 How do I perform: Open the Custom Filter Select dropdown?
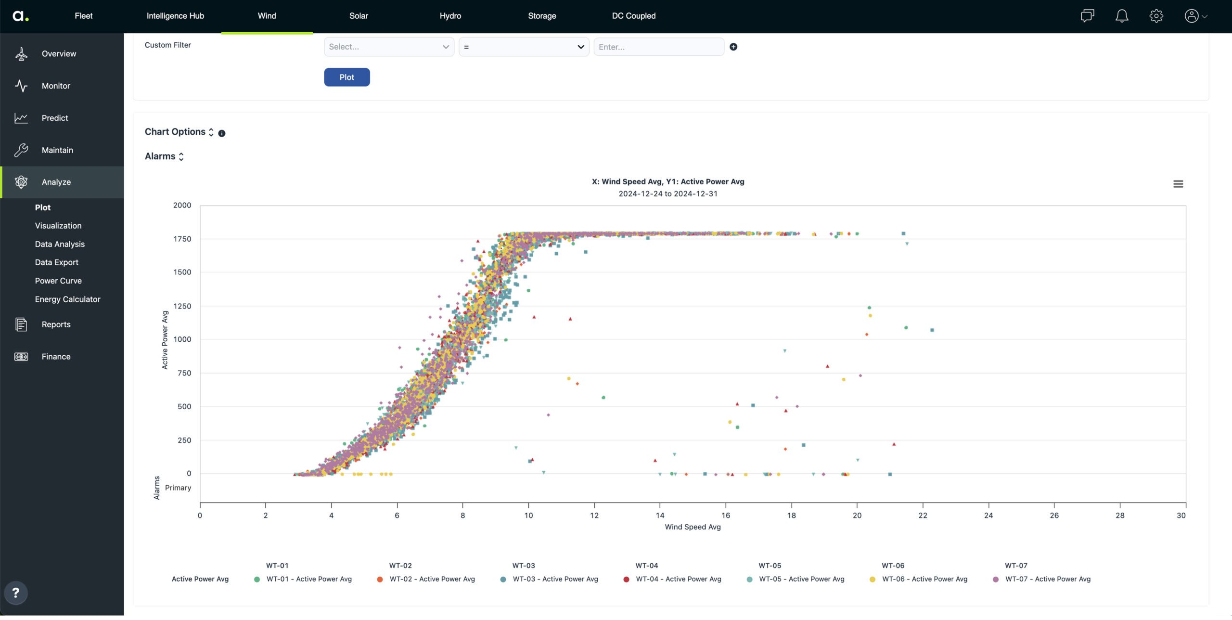coord(389,47)
